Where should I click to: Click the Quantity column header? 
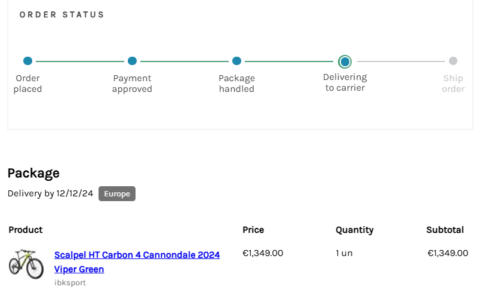[354, 230]
